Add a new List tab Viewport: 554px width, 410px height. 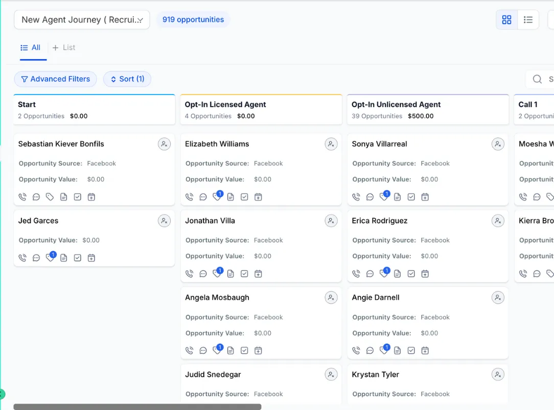click(64, 47)
